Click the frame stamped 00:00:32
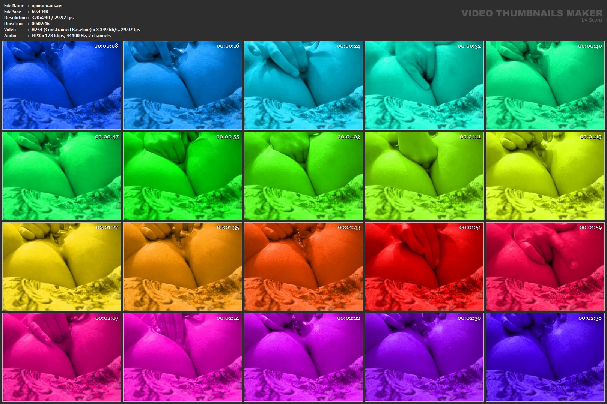Screen dimensions: 607x404 click(x=424, y=85)
